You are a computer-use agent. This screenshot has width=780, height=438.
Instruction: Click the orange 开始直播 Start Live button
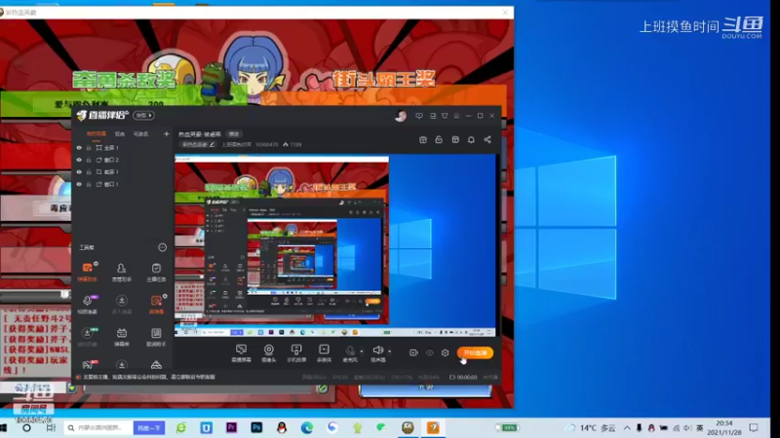[475, 352]
